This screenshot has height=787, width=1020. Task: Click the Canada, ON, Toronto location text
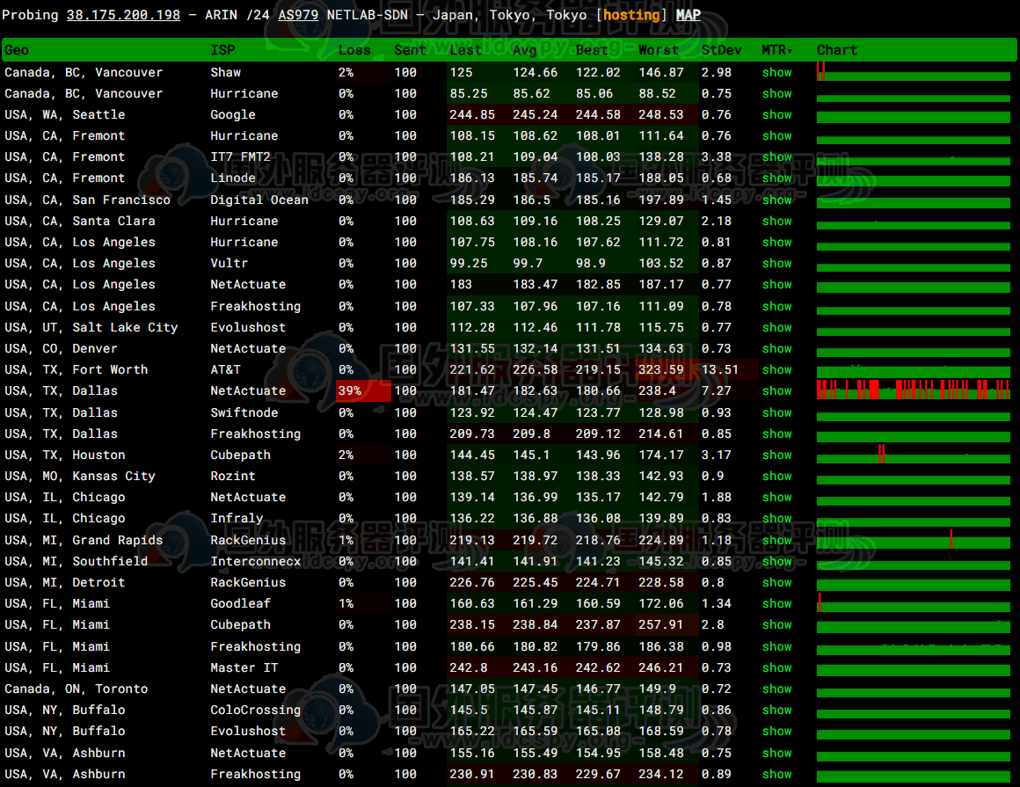click(76, 689)
